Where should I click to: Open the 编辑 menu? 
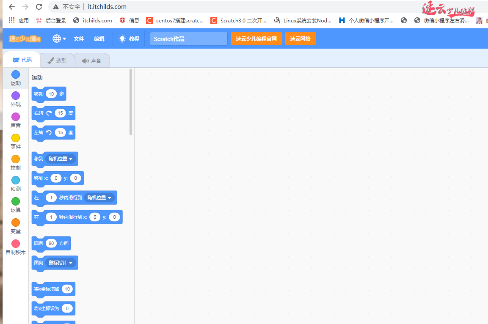tap(99, 38)
